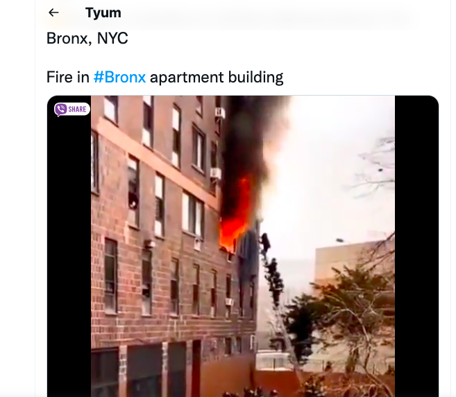Click the "apartment building" tweet text

[217, 77]
